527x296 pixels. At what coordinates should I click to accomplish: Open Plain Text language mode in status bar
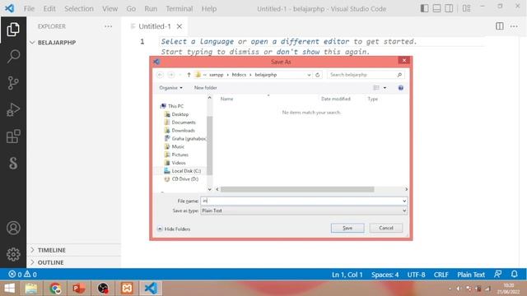point(471,275)
